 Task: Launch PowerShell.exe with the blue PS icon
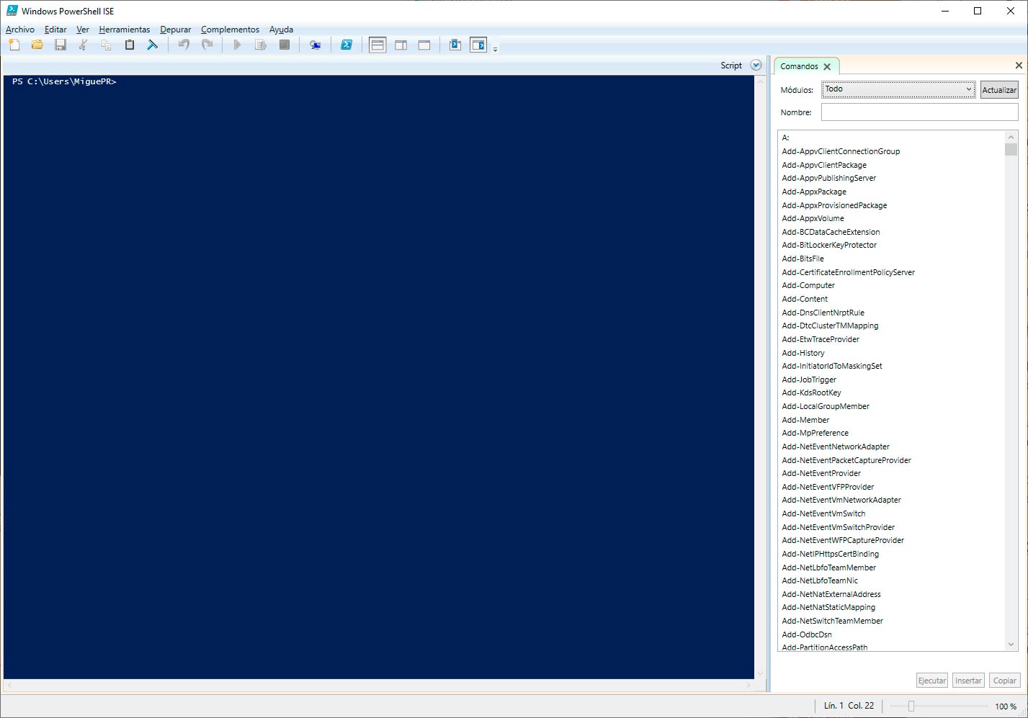point(347,45)
